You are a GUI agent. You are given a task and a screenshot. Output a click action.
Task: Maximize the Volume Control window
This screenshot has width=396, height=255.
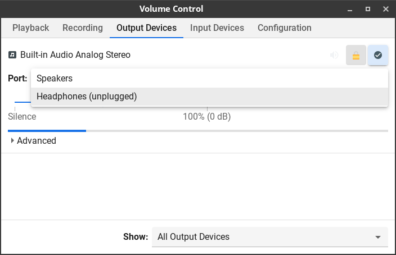coord(368,9)
